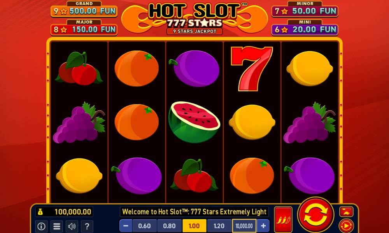Open the info paytable icon

(42, 226)
